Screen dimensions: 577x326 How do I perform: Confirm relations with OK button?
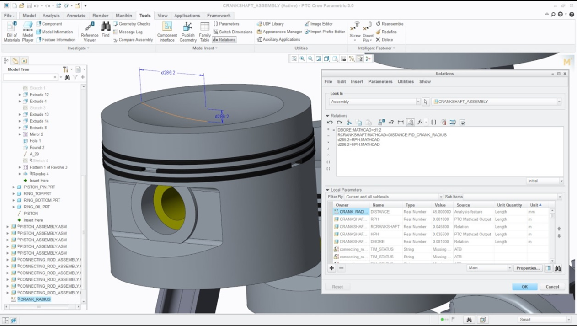(x=524, y=287)
